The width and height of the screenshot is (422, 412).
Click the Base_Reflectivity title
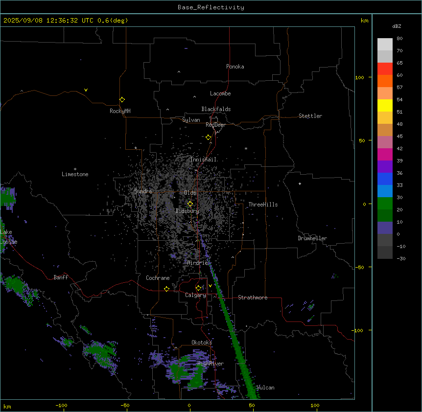pyautogui.click(x=211, y=7)
